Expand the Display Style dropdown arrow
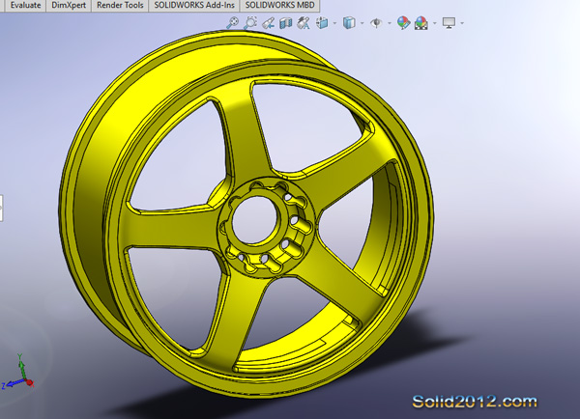 tap(362, 23)
